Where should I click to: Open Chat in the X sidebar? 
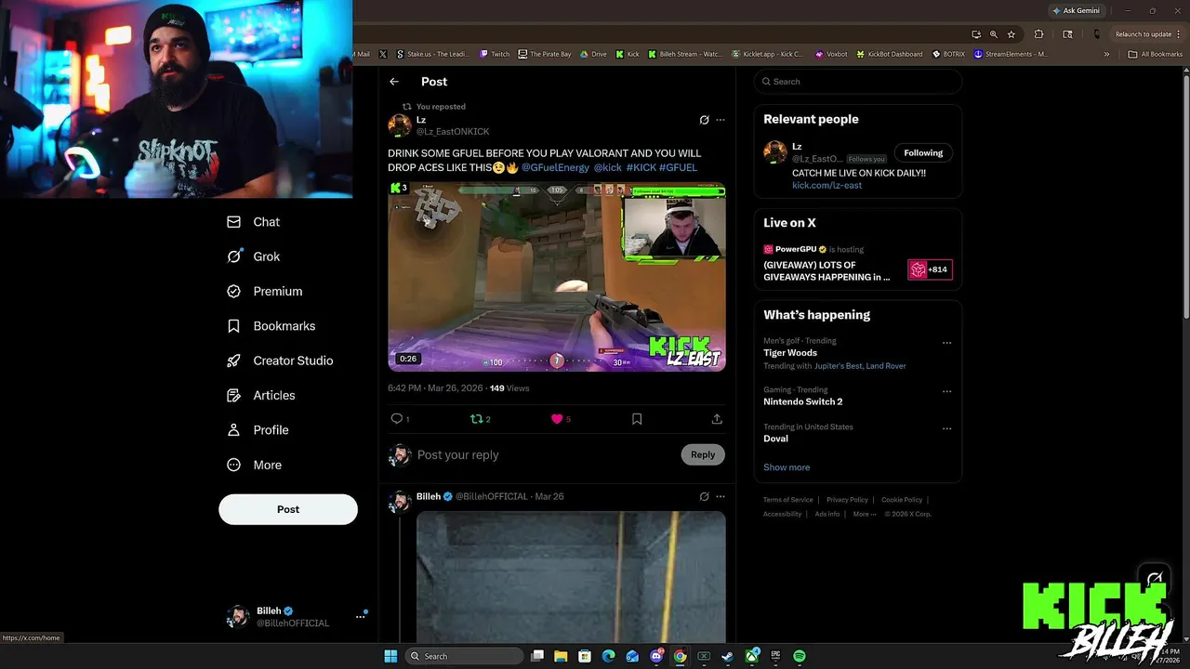253,222
